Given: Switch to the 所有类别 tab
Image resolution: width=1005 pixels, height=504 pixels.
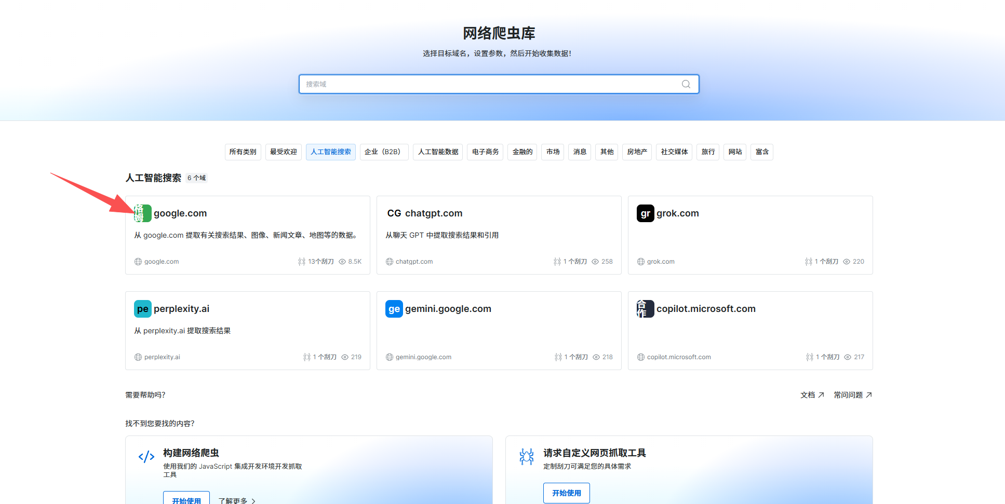Looking at the screenshot, I should click(x=243, y=152).
